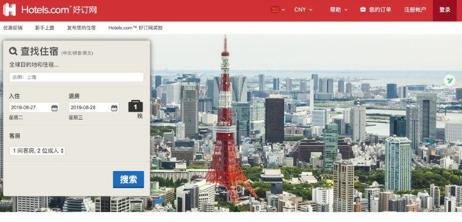Expand the CNY currency dropdown
Viewport: 462px width, 222px height.
pos(303,10)
